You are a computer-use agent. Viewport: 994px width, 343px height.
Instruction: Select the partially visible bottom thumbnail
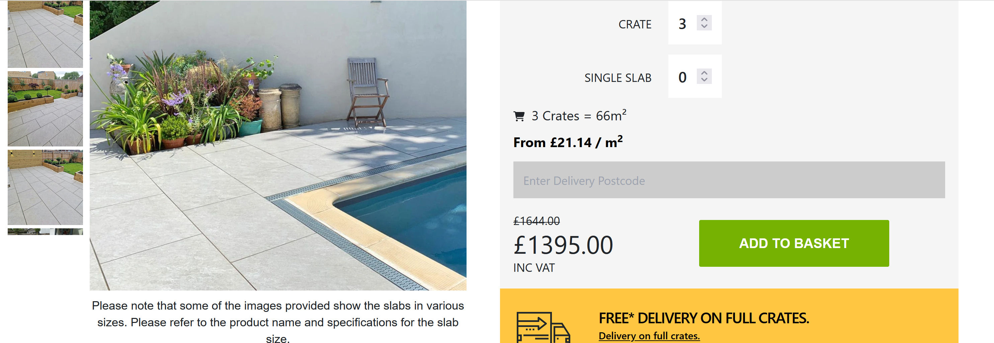pos(45,232)
